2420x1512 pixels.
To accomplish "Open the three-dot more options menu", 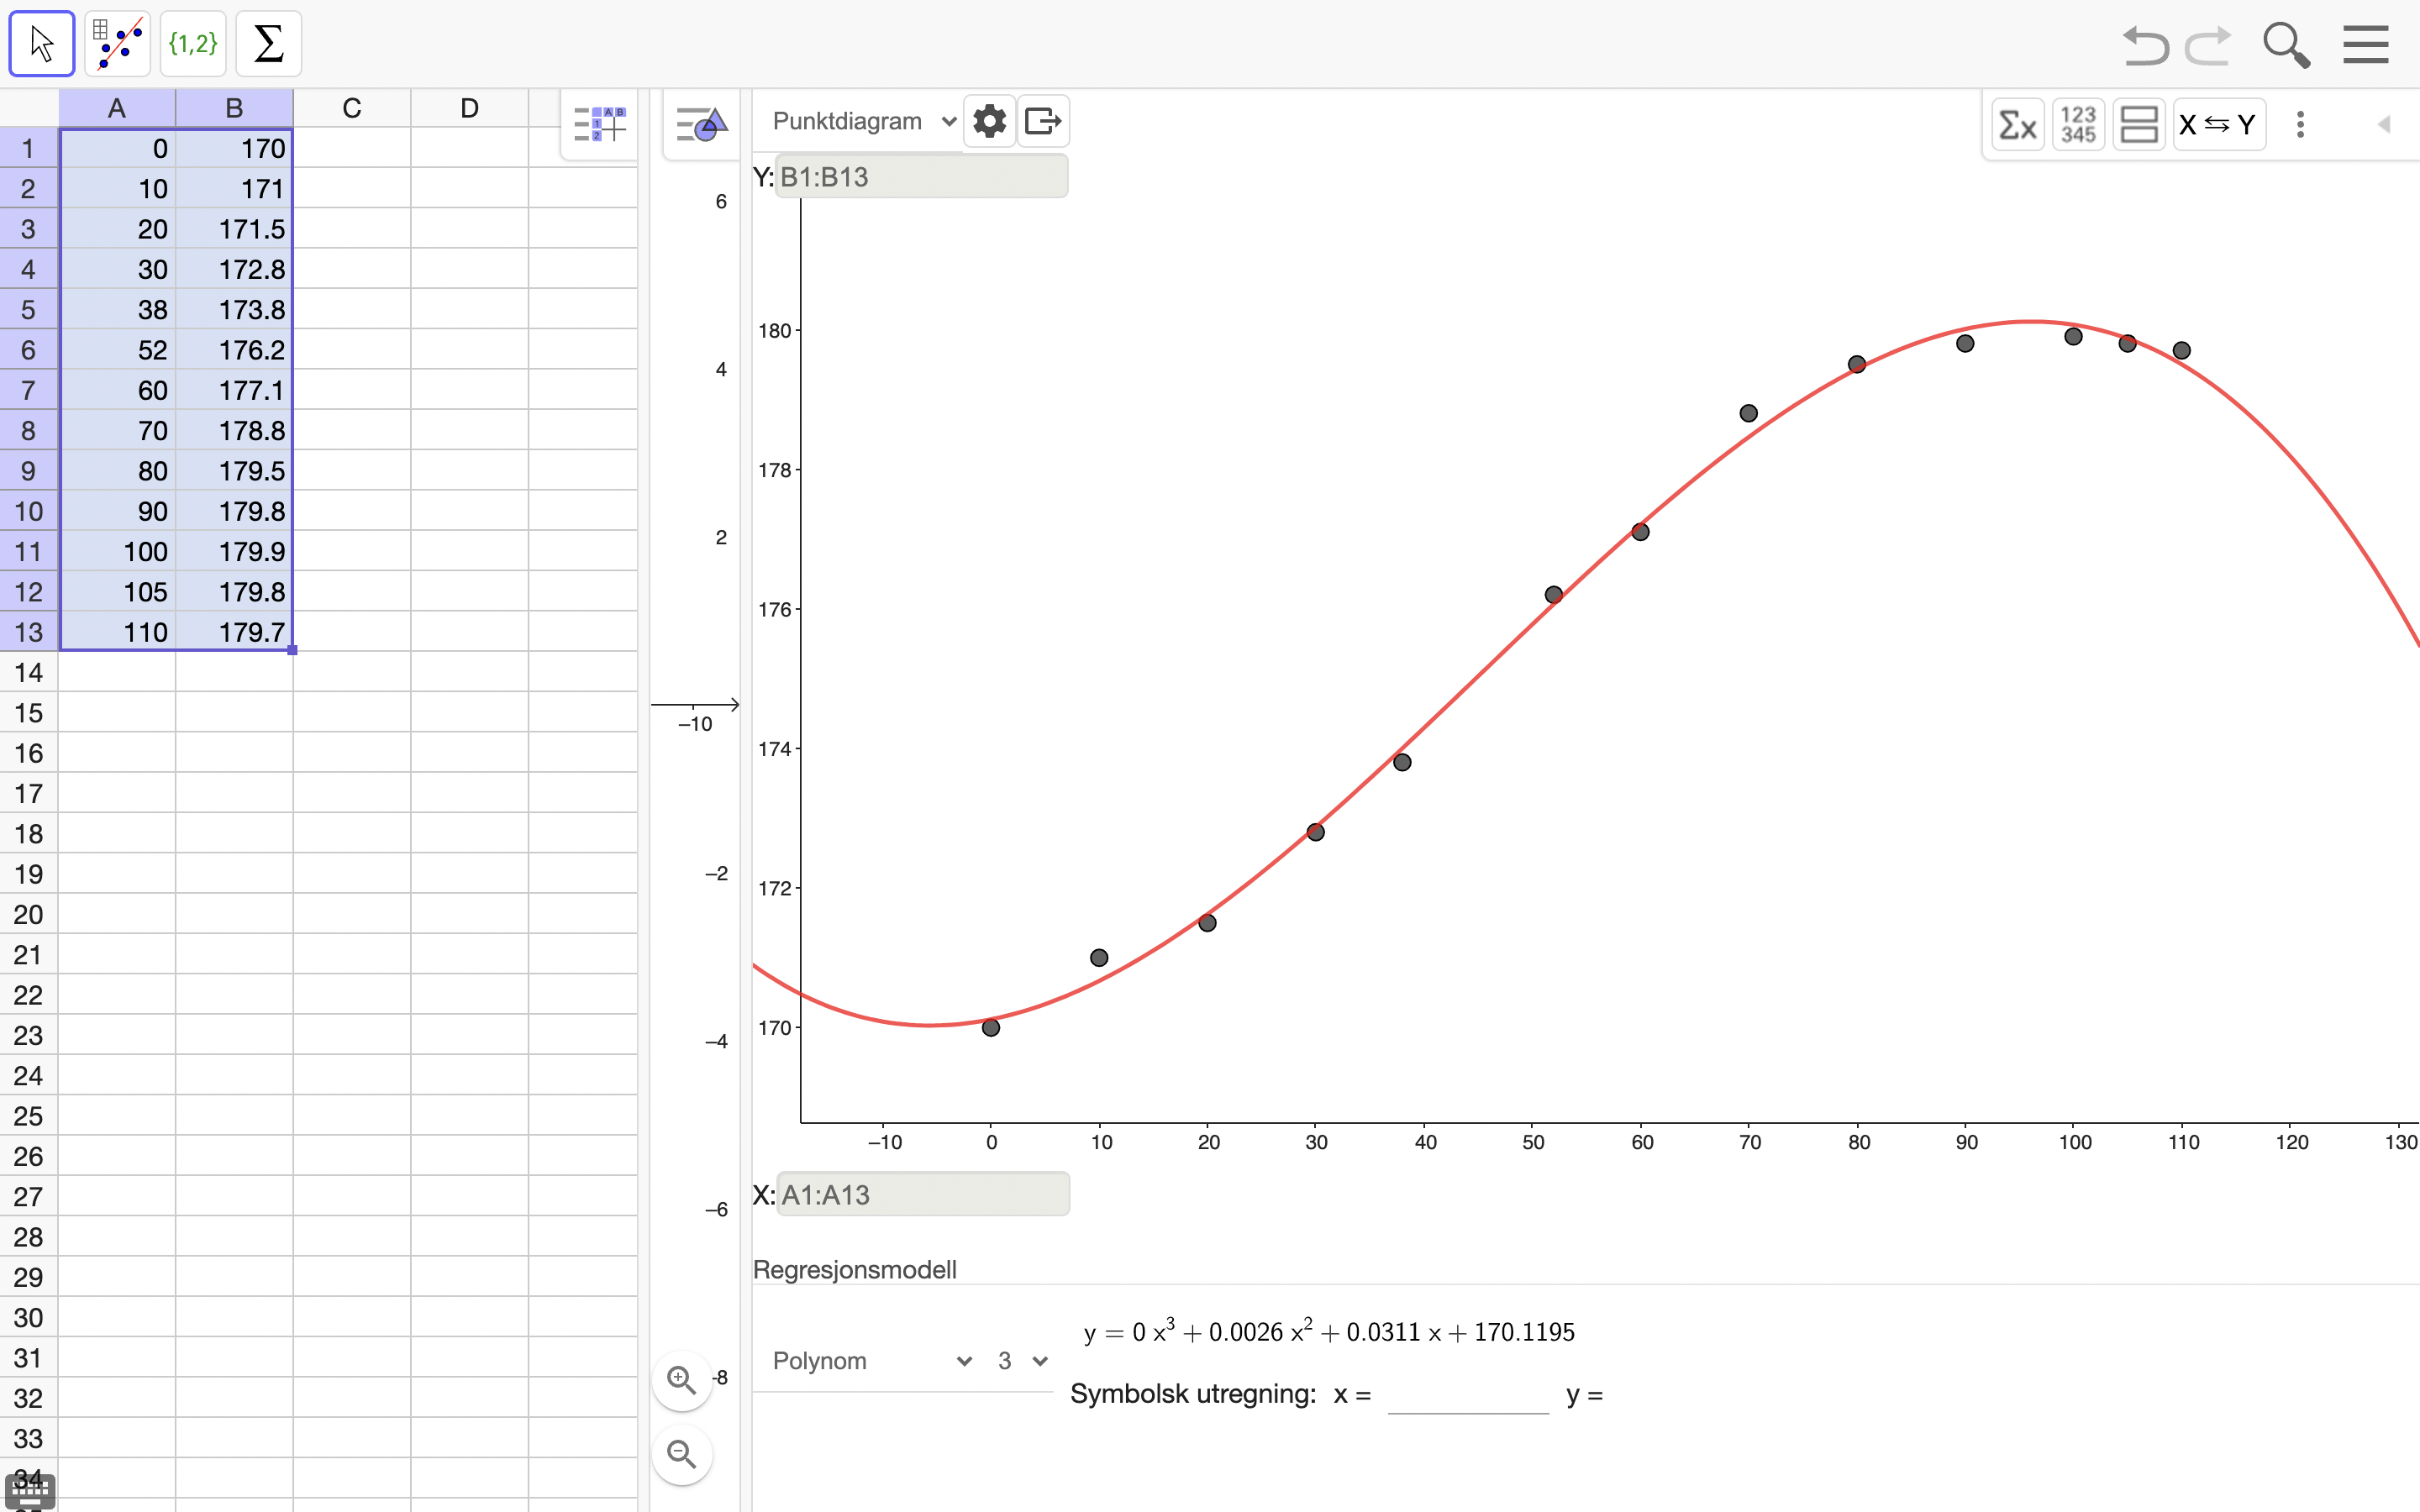I will click(x=2300, y=125).
